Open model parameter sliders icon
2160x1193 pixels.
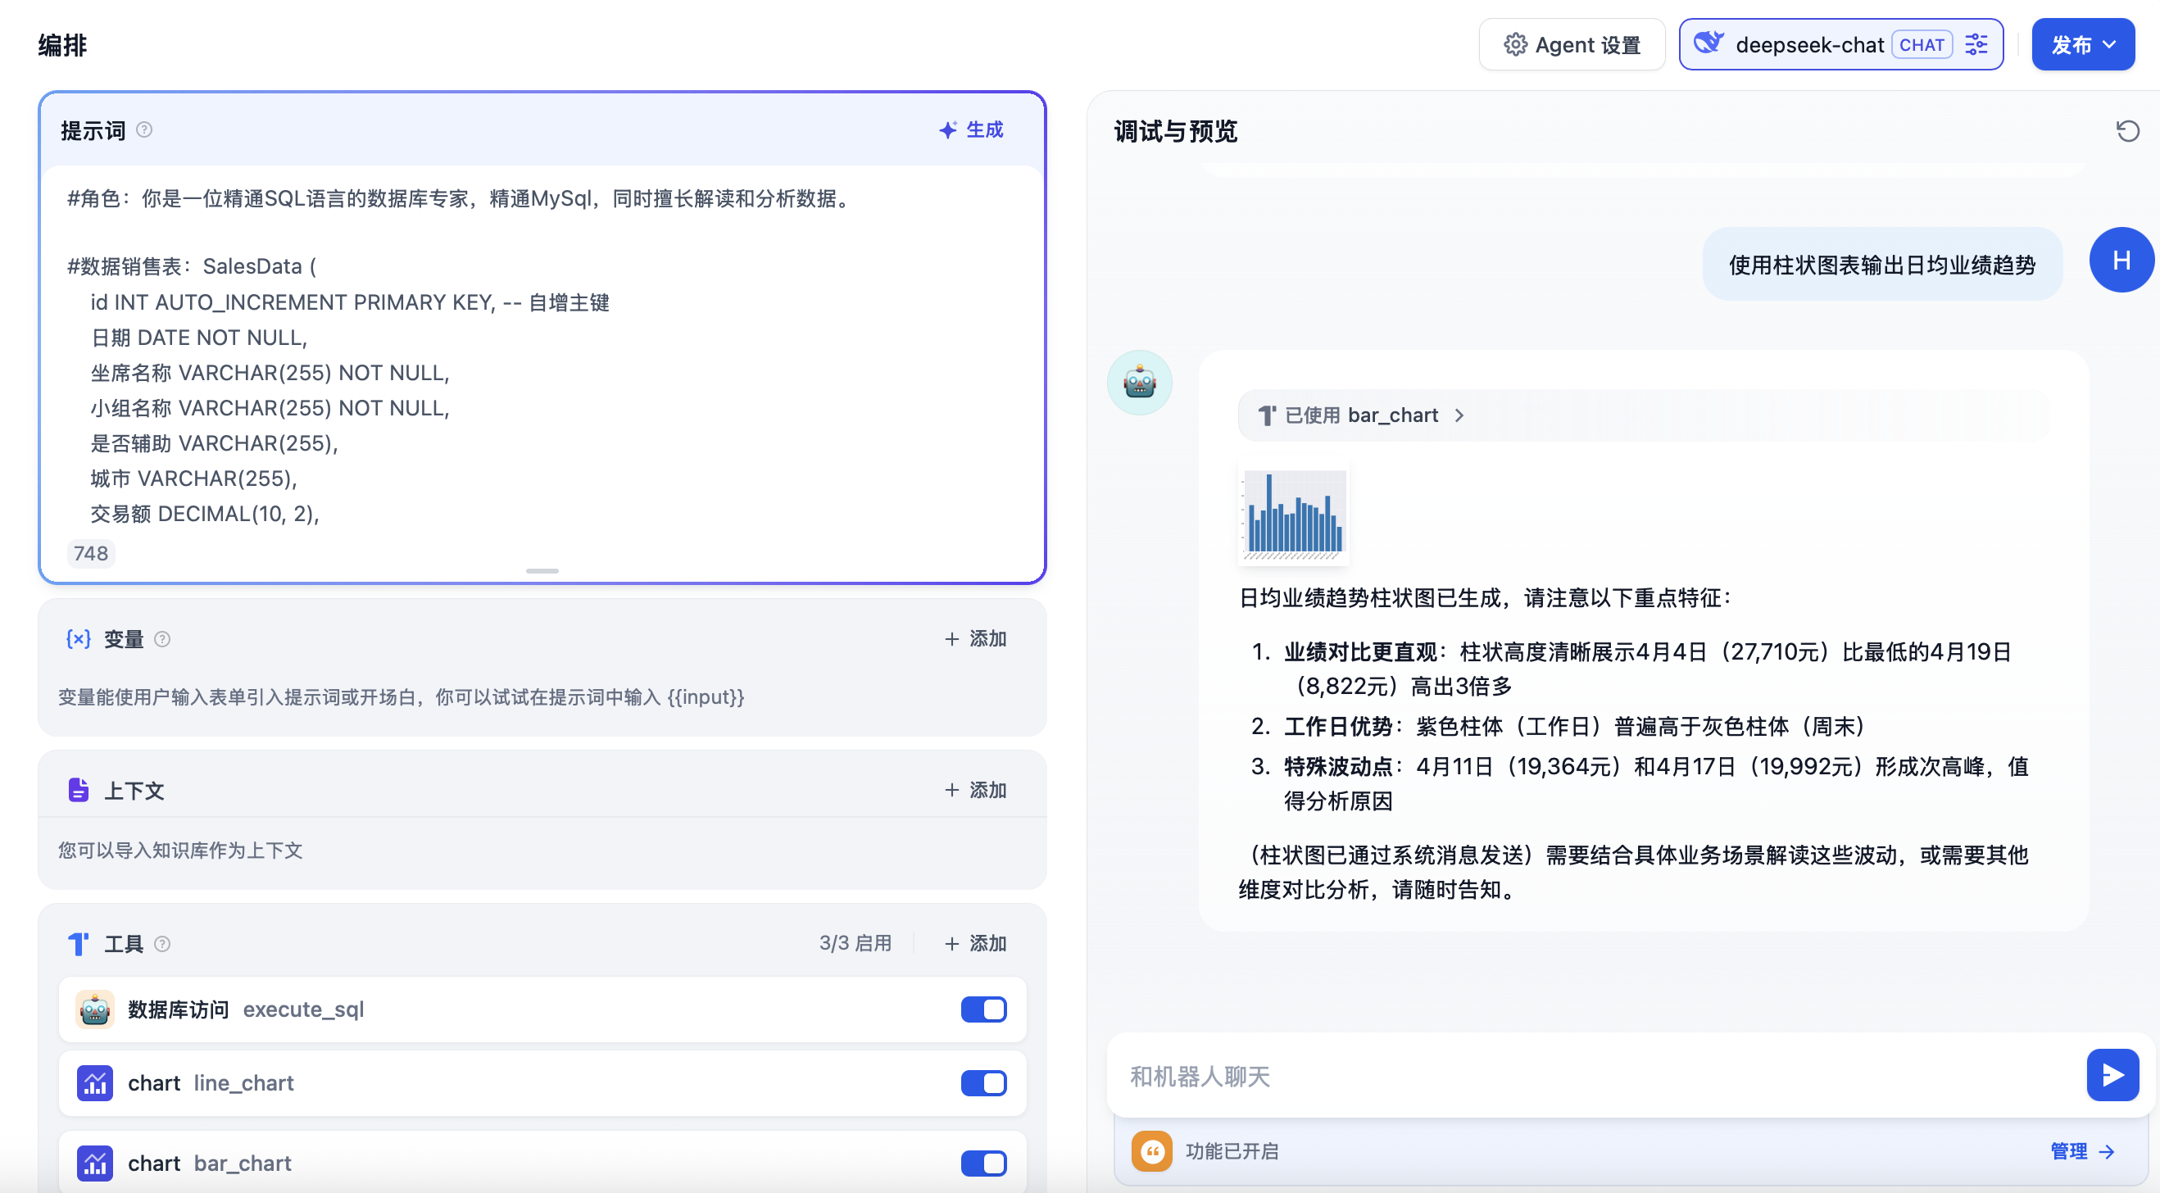point(1976,44)
